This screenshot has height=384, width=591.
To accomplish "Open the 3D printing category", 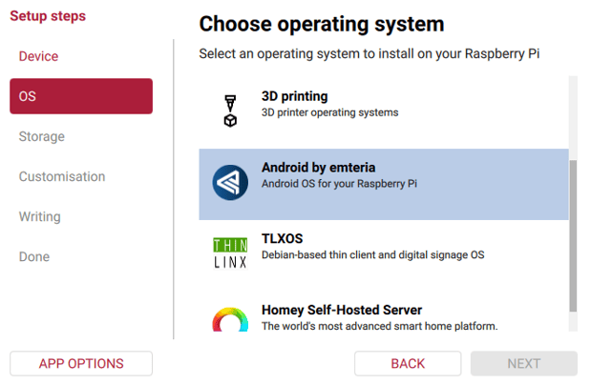I will pyautogui.click(x=384, y=111).
